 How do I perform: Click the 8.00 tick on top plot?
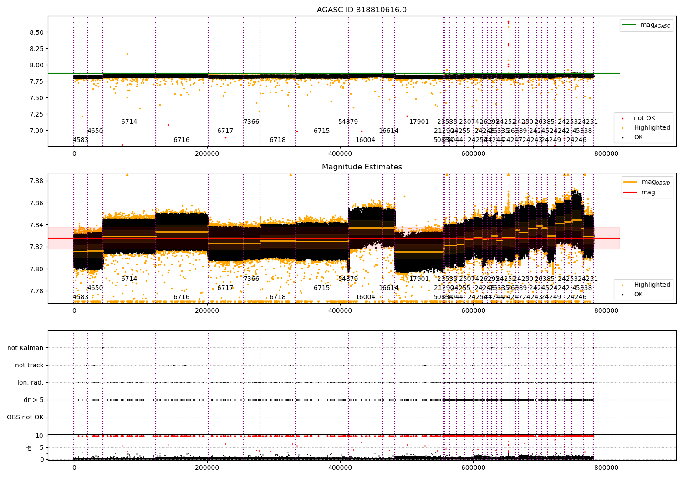click(x=36, y=65)
